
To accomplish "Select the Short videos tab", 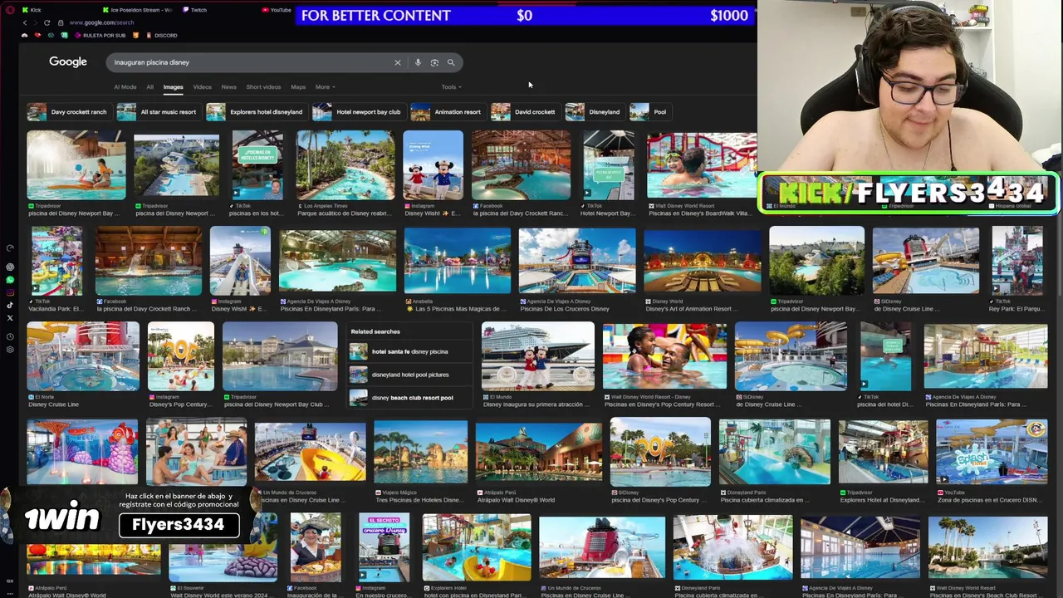I will pyautogui.click(x=263, y=87).
